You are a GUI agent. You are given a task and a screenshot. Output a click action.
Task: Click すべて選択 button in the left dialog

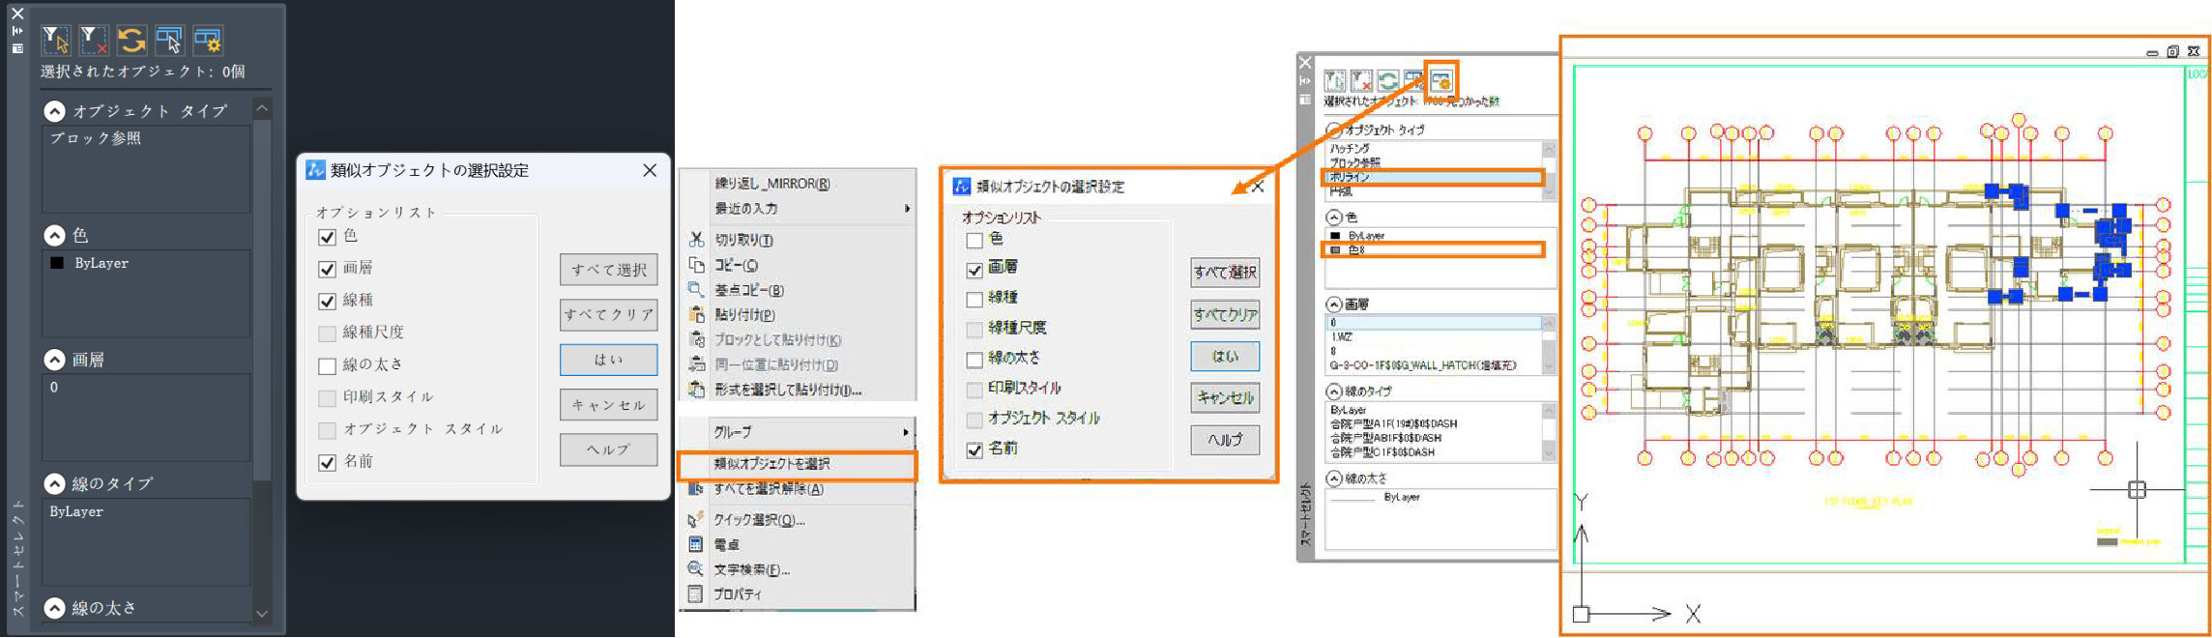609,270
